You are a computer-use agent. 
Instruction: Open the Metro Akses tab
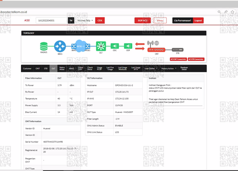click(x=62, y=68)
